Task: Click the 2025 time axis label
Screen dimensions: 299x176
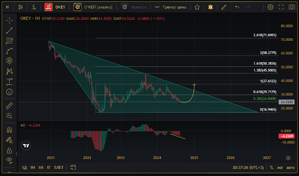Action: [194, 158]
